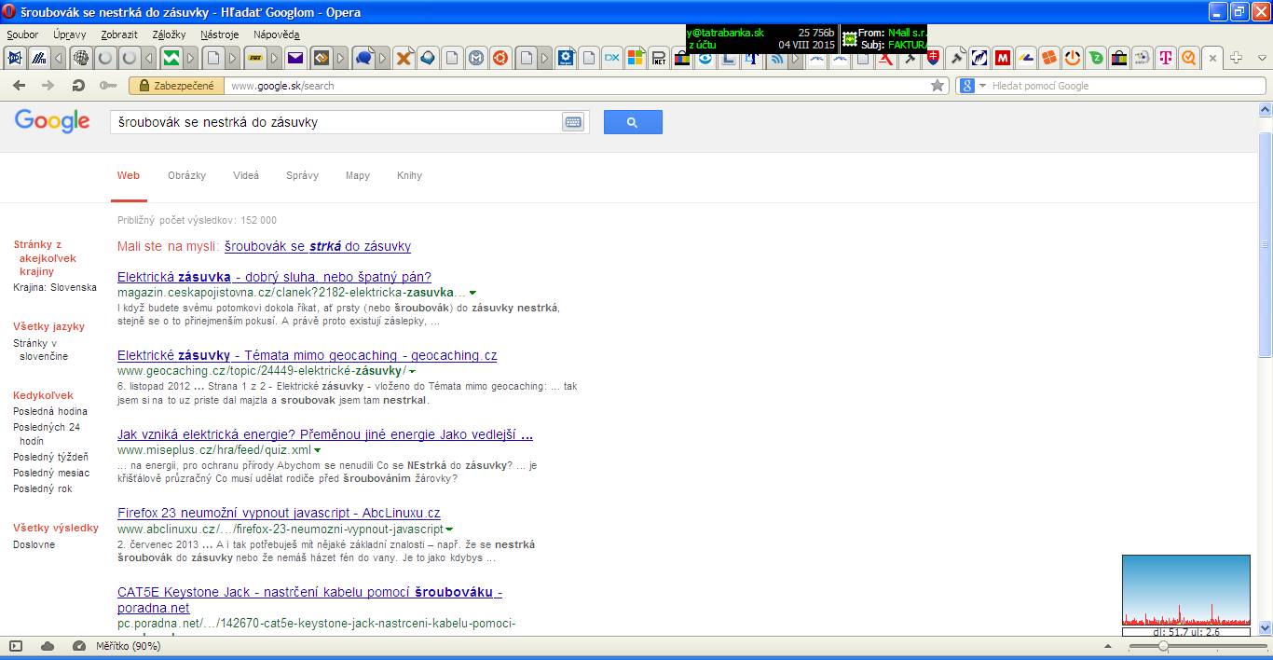The image size is (1273, 660).
Task: Open the on-screen keyboard icon in search box
Action: 573,122
